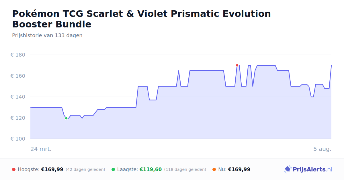344x180 pixels.
Task: Click the red Hoogste legend dot
Action: coord(14,169)
